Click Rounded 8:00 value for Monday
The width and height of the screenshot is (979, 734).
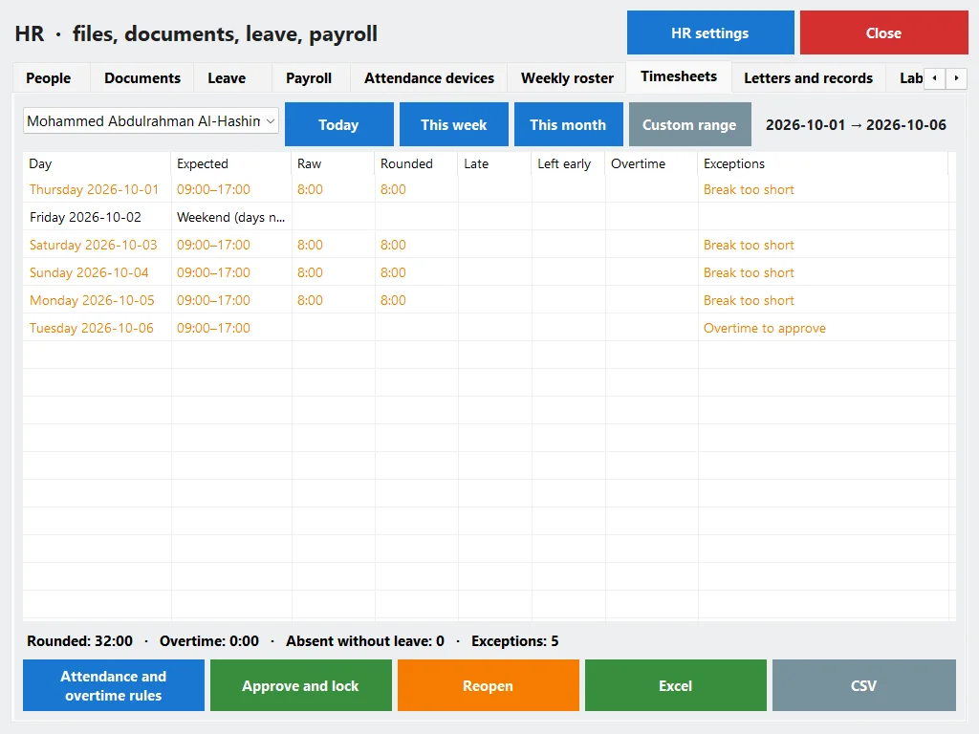[393, 301]
